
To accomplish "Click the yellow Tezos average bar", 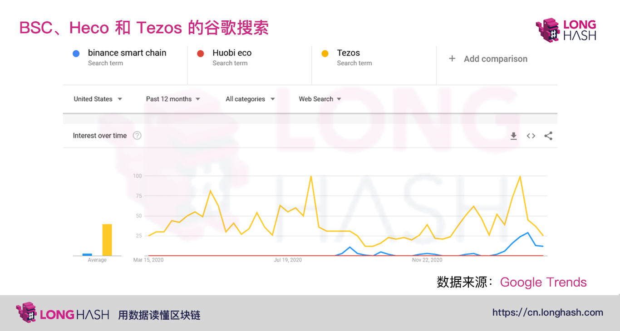I will (106, 240).
